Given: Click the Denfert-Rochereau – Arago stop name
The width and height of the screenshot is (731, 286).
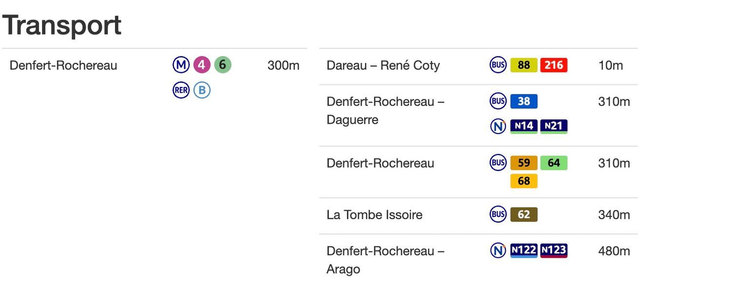Looking at the screenshot, I should 385,260.
